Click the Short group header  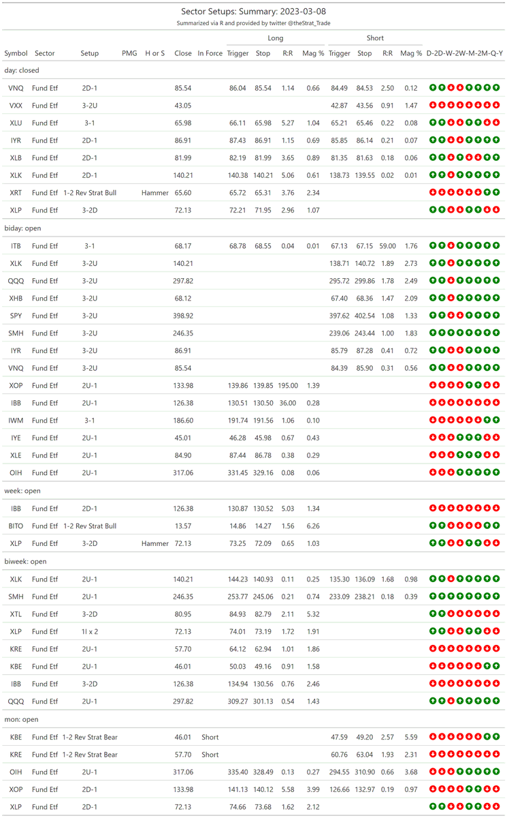pyautogui.click(x=375, y=38)
